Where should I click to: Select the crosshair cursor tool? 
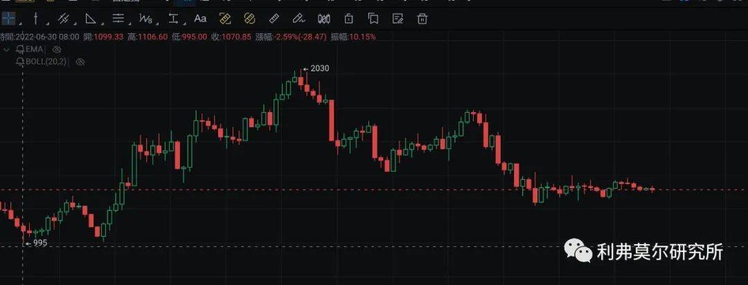tap(9, 18)
